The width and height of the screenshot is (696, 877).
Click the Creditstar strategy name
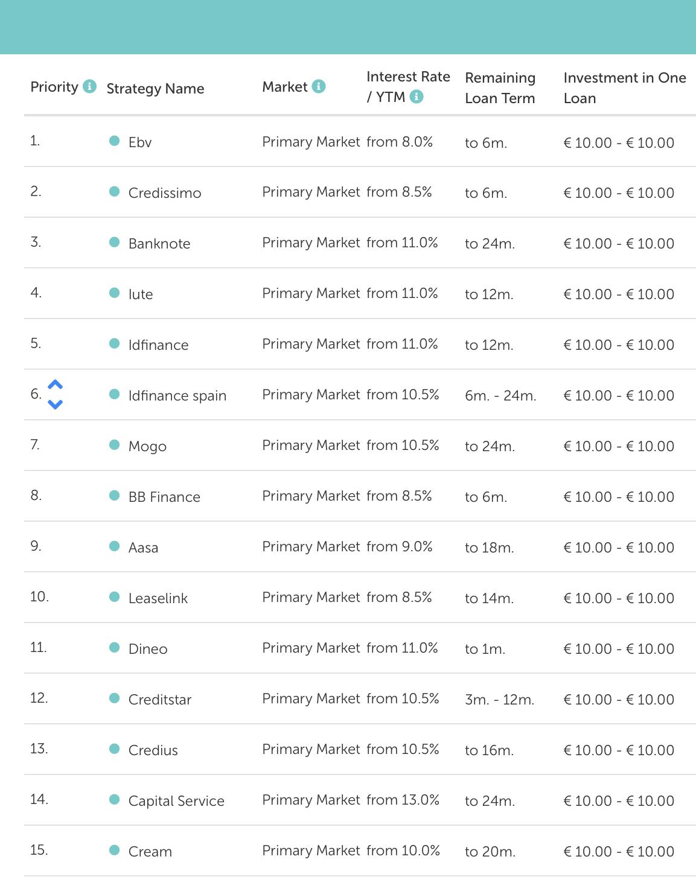[x=160, y=700]
